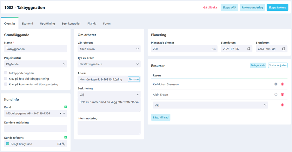Check Krav på foto vid tidrapportering
The height and width of the screenshot is (152, 292).
point(6,79)
